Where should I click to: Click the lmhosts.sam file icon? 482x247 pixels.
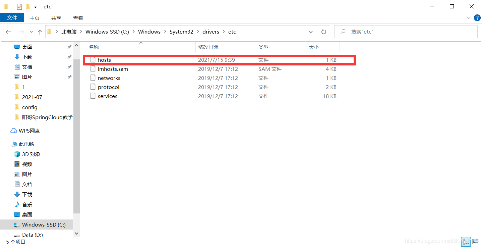93,69
